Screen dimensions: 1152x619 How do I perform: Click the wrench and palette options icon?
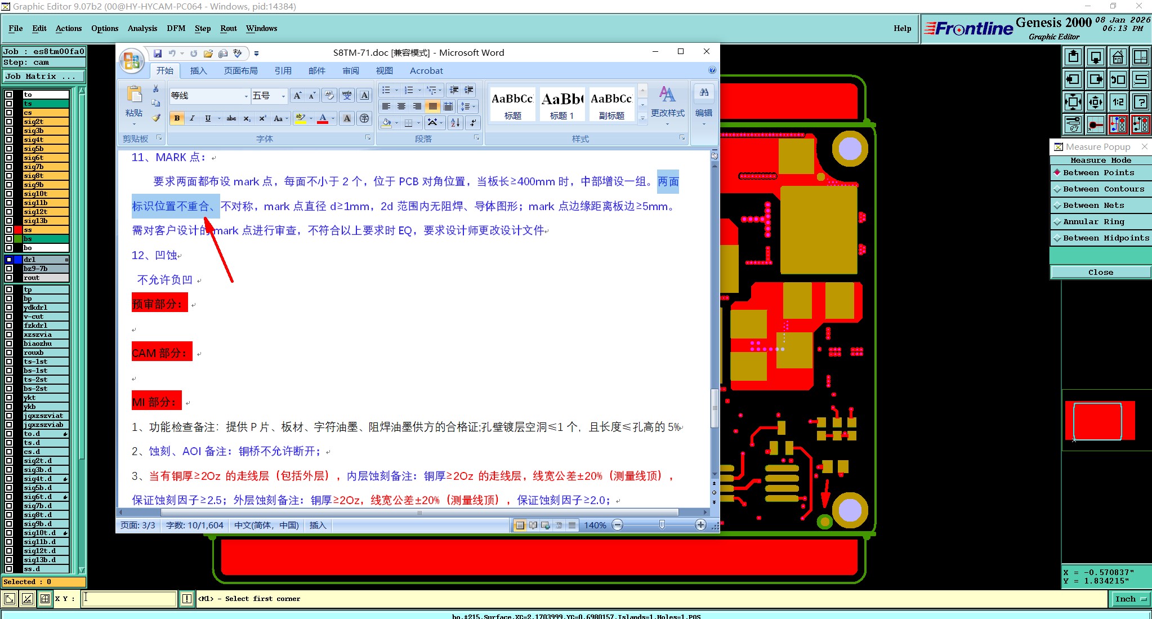click(x=1073, y=124)
